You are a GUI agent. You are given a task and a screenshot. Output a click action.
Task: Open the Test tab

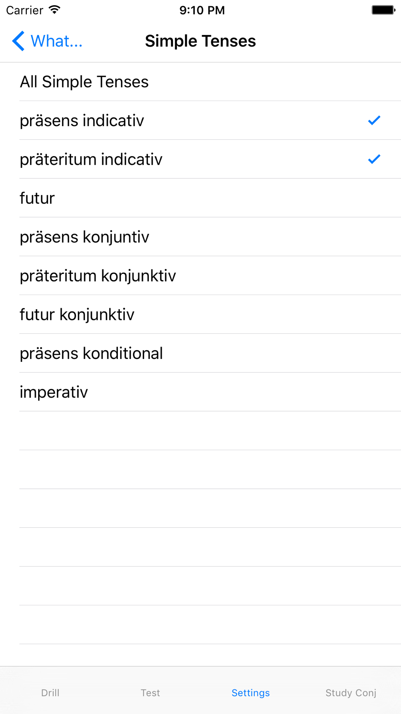click(x=150, y=693)
